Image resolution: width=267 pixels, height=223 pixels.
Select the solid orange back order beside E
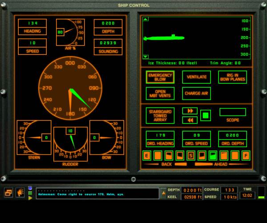pyautogui.click(x=158, y=156)
